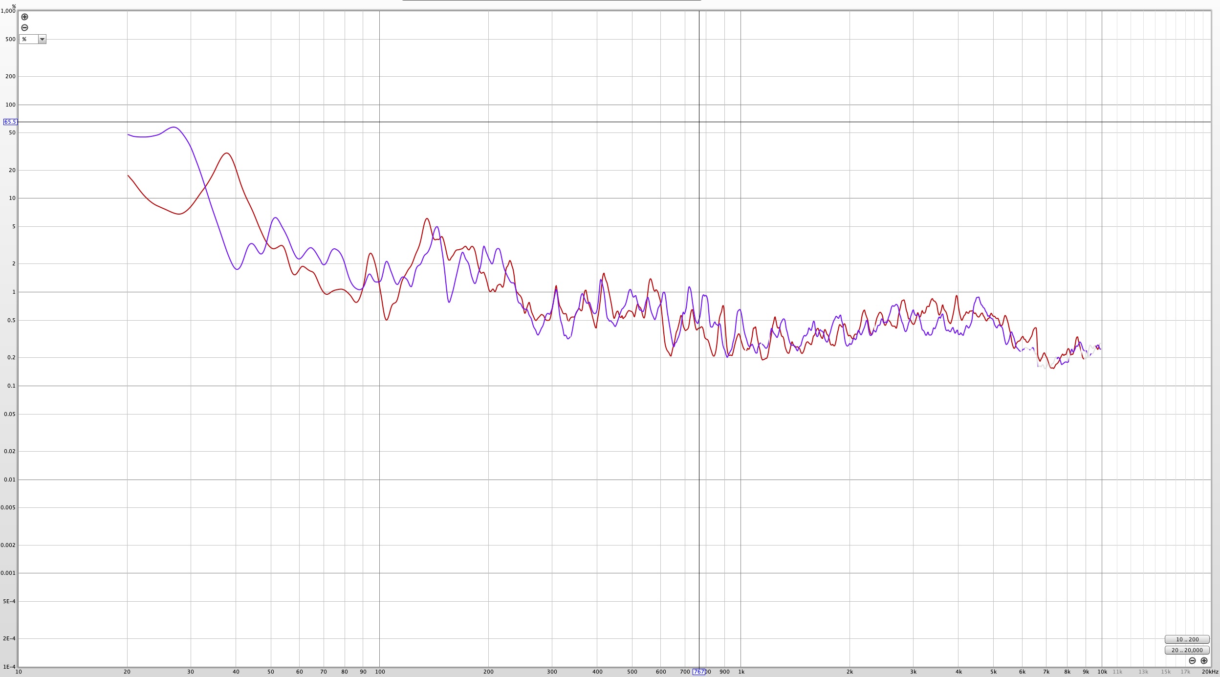Click the 1E-4 axis bottom label
1220x677 pixels.
[x=9, y=667]
